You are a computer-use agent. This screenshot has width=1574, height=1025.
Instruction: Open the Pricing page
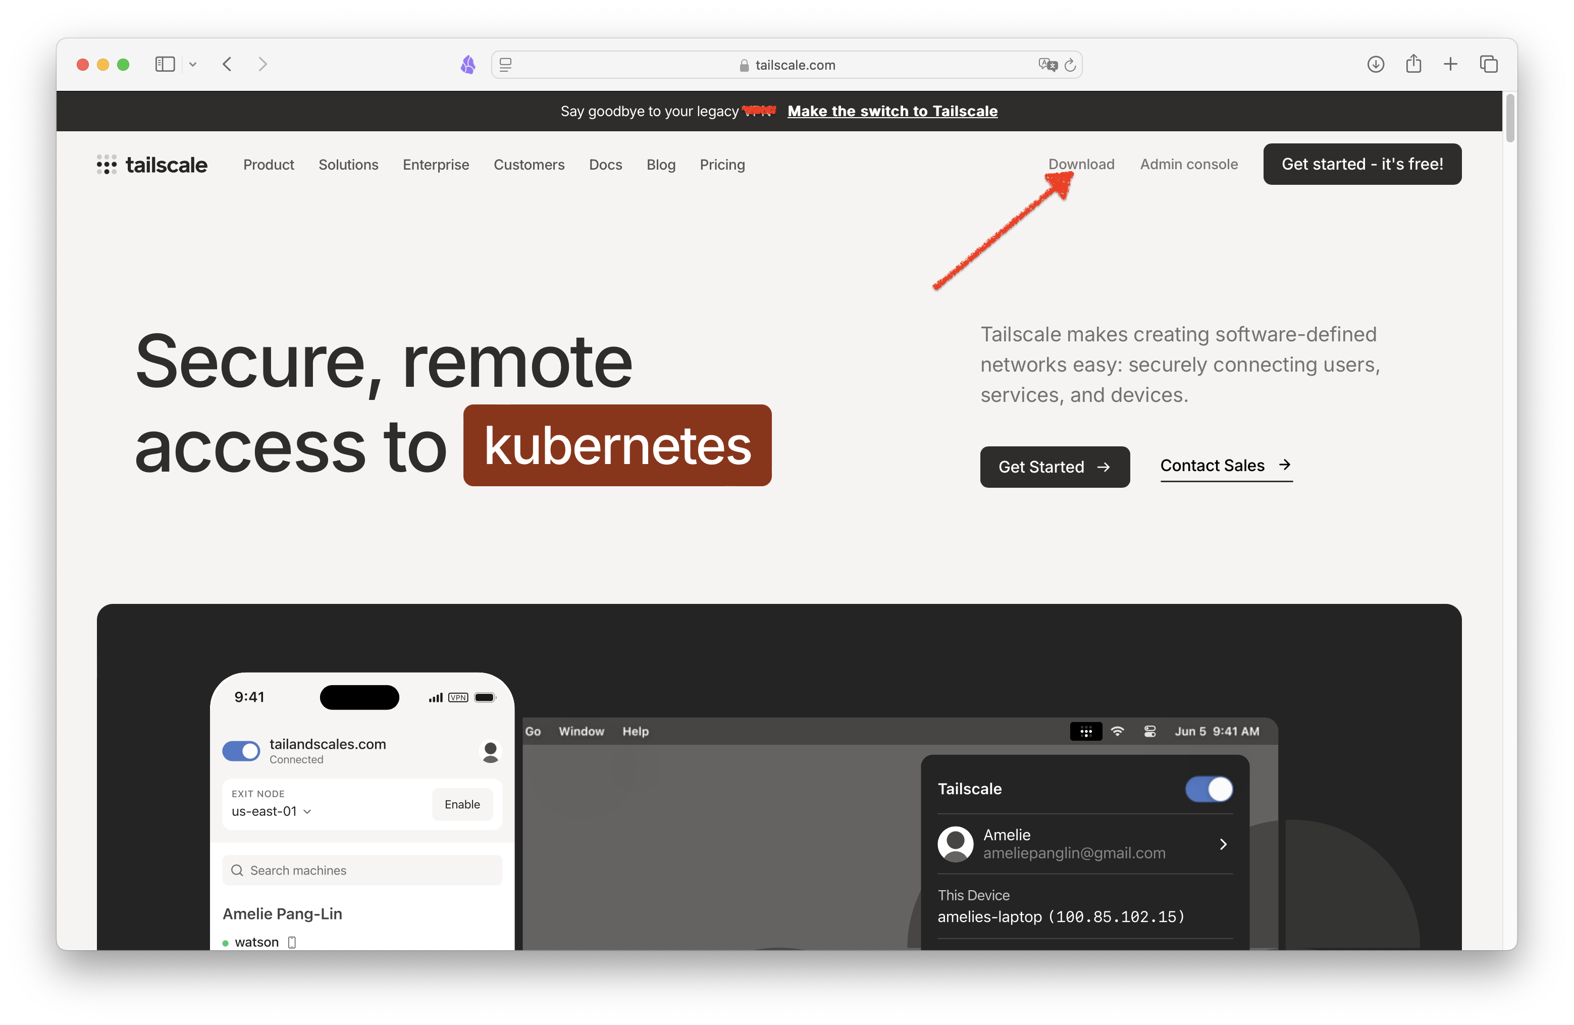click(722, 165)
